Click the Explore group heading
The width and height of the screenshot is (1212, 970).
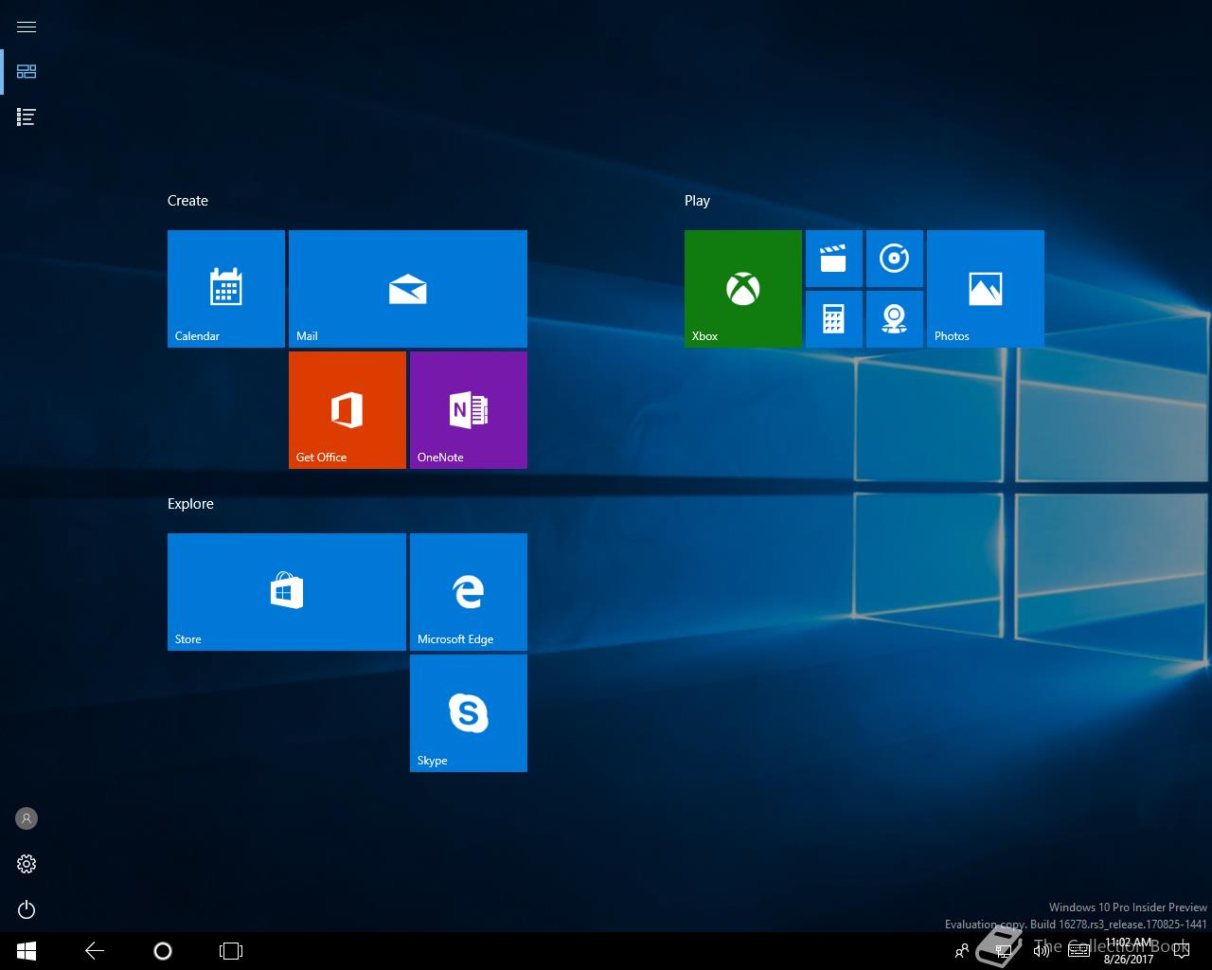point(190,504)
